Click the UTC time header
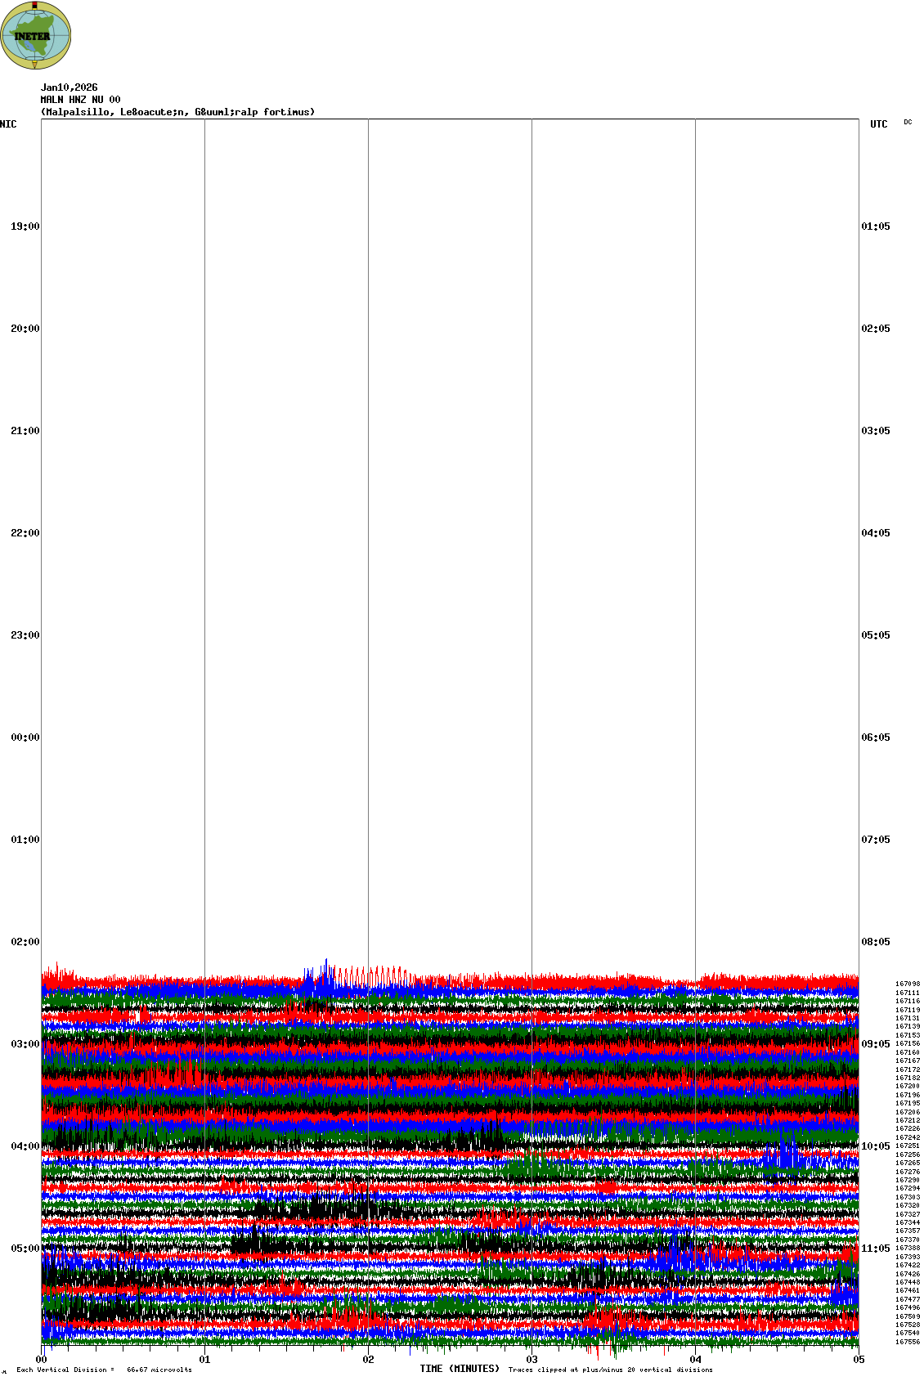Viewport: 924px width, 1381px height. 878,124
